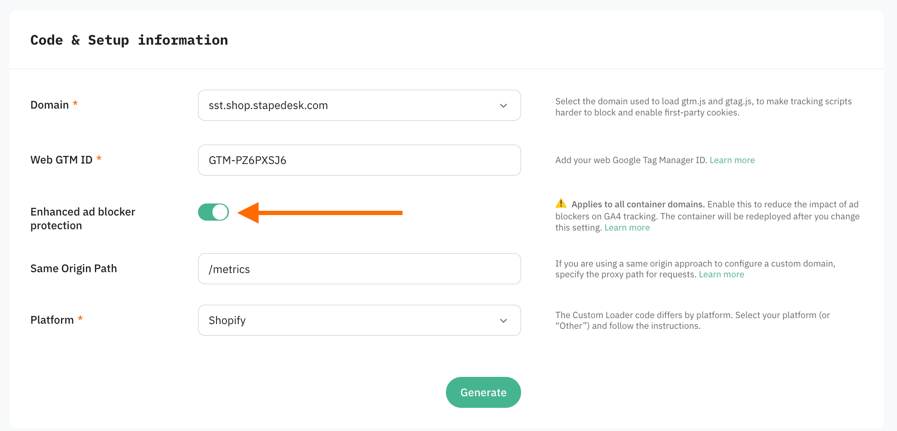Click the Domain dropdown chevron
The height and width of the screenshot is (431, 897).
pos(503,105)
